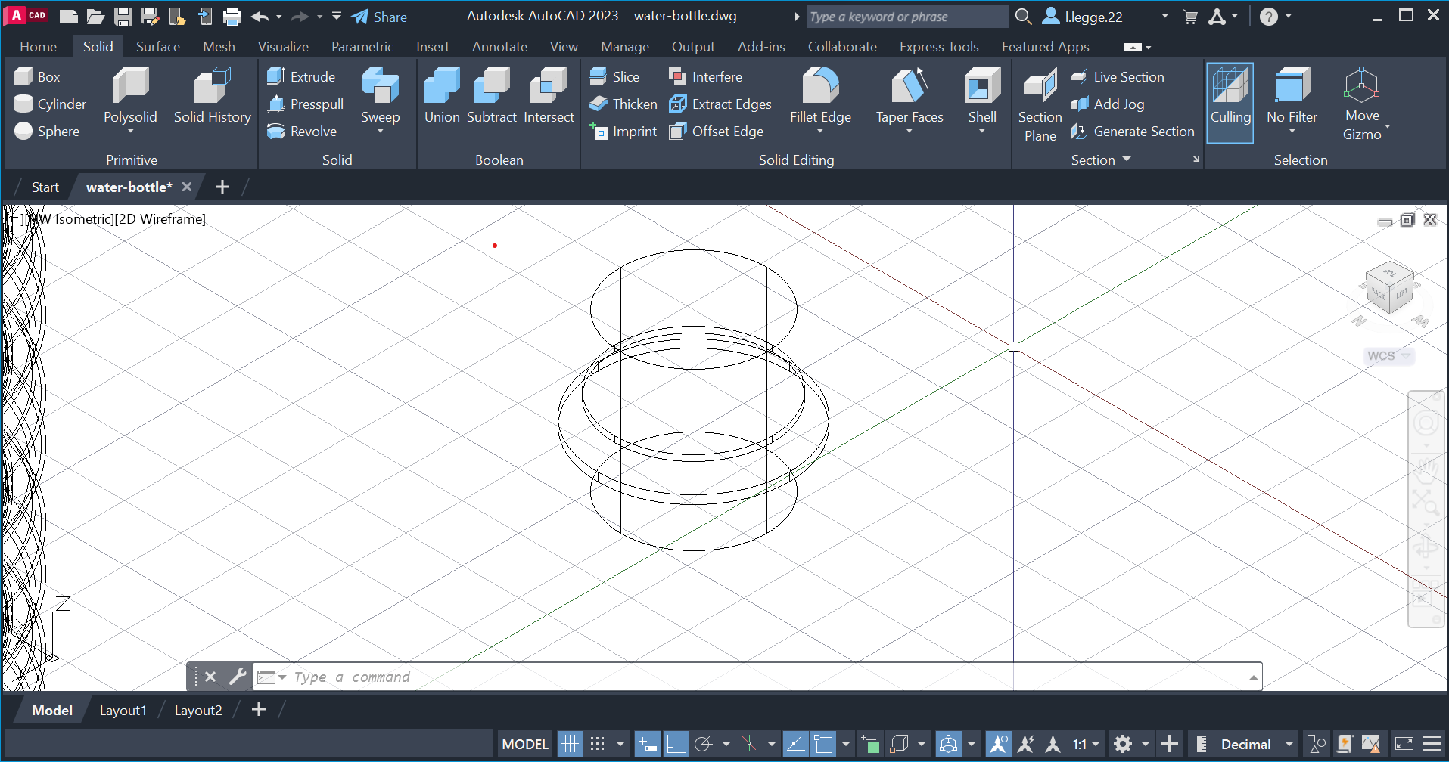Apply Union boolean operation
Viewport: 1449px width, 762px height.
pos(442,96)
